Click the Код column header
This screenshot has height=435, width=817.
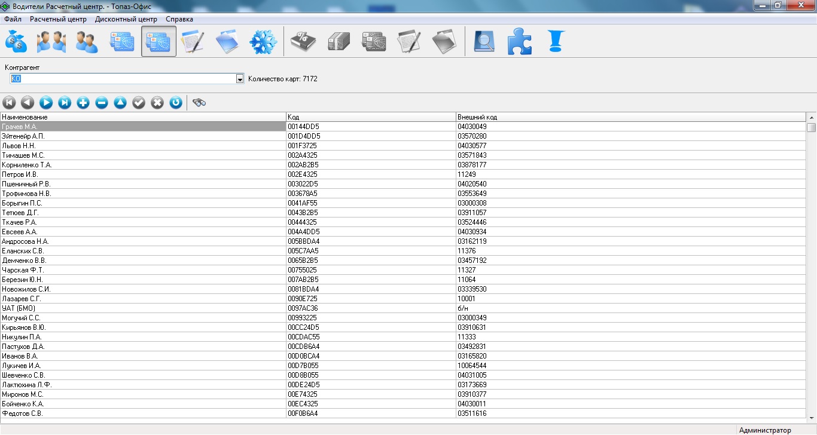point(371,117)
